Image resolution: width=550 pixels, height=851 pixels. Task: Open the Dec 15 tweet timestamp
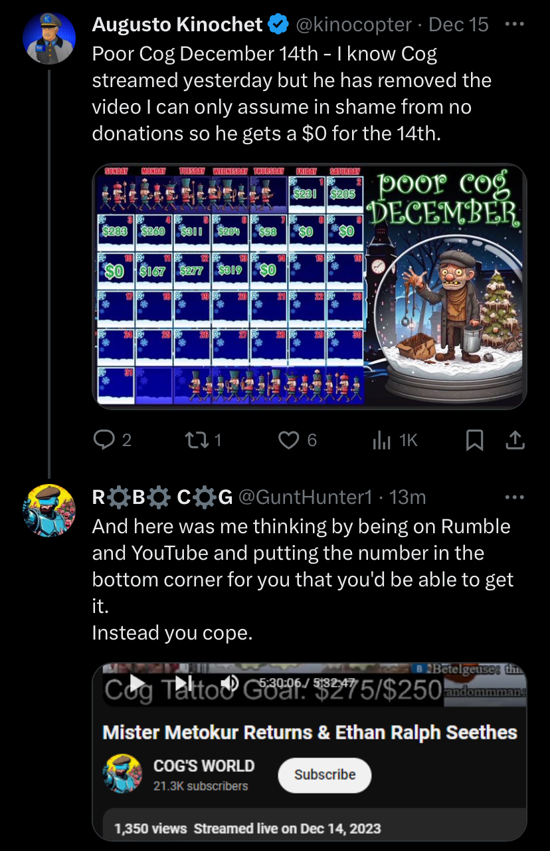[459, 25]
